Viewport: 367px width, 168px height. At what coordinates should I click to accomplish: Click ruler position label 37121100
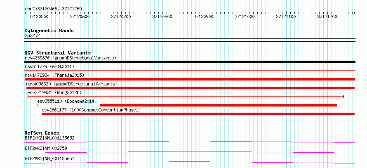point(286,17)
